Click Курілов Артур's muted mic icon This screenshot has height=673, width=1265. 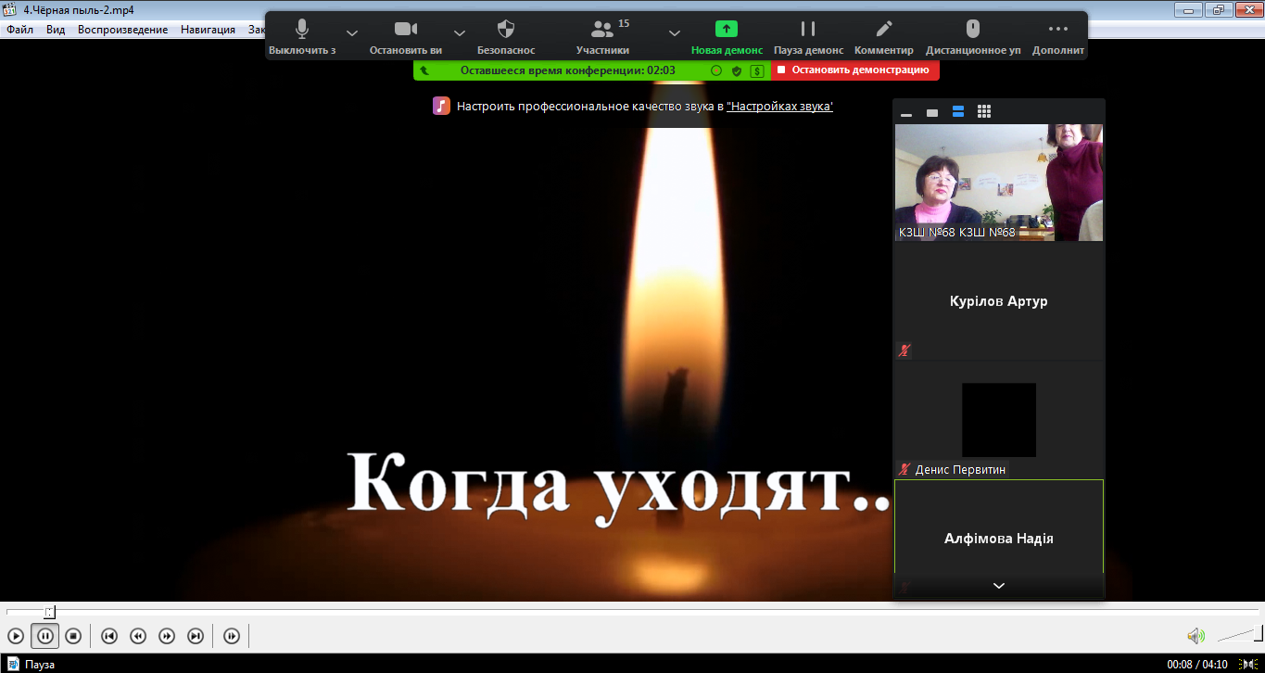pos(904,350)
